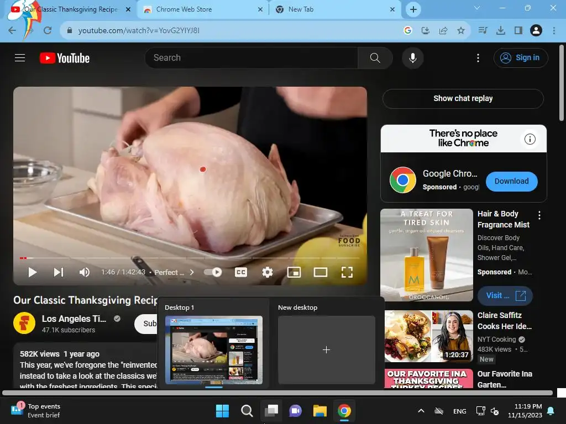
Task: Open 'Our Favorite Ina Garten...' video title
Action: click(x=505, y=379)
